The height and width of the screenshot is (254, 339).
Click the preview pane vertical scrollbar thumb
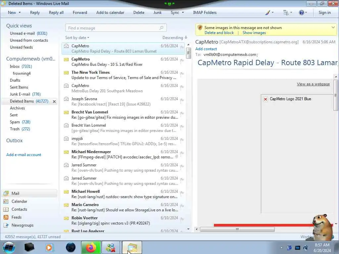pyautogui.click(x=336, y=95)
